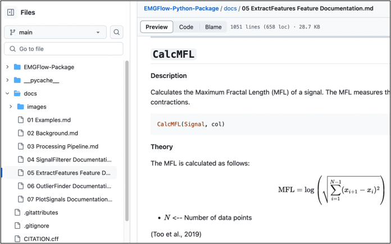
Task: Expand the EMGFlow-Package folder chevron
Action: pyautogui.click(x=7, y=67)
